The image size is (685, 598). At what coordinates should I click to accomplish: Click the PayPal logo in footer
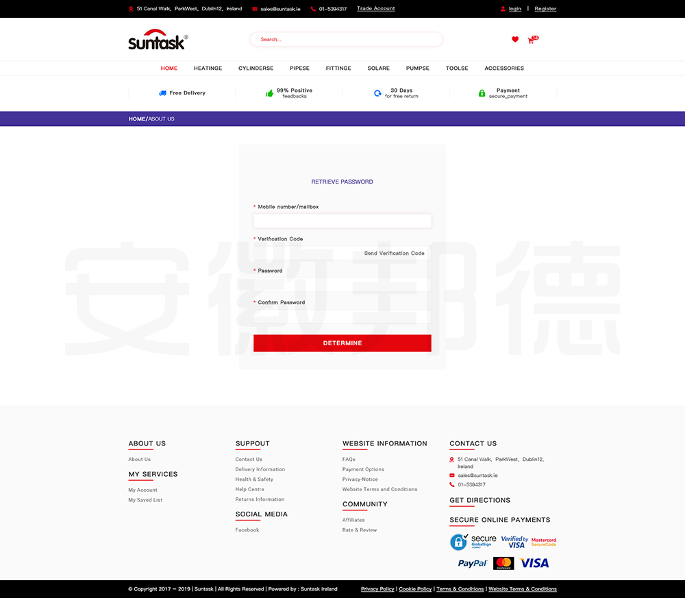coord(472,563)
